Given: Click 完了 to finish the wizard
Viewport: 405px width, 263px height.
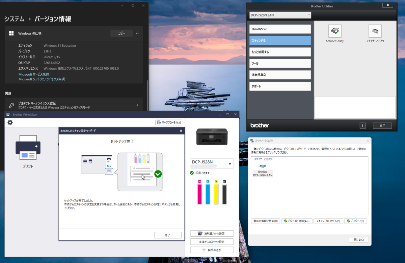Looking at the screenshot, I should [x=168, y=235].
